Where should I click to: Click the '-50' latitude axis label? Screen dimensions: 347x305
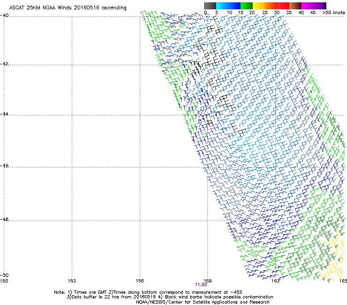(x=4, y=275)
